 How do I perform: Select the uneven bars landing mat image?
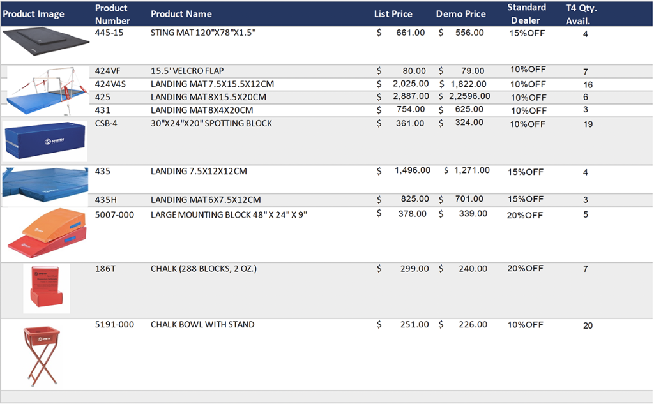click(47, 89)
